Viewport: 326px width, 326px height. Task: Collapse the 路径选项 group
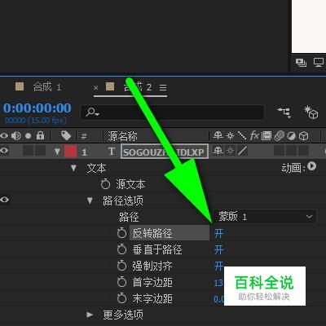90,200
